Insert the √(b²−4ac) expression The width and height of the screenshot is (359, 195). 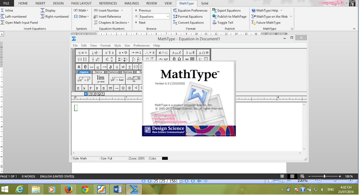coord(117,79)
